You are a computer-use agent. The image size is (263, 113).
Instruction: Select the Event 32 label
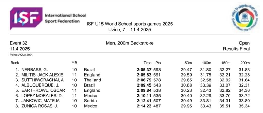(18, 43)
